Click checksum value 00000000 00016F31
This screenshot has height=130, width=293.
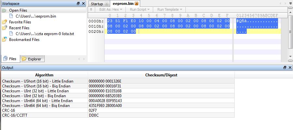point(105,86)
